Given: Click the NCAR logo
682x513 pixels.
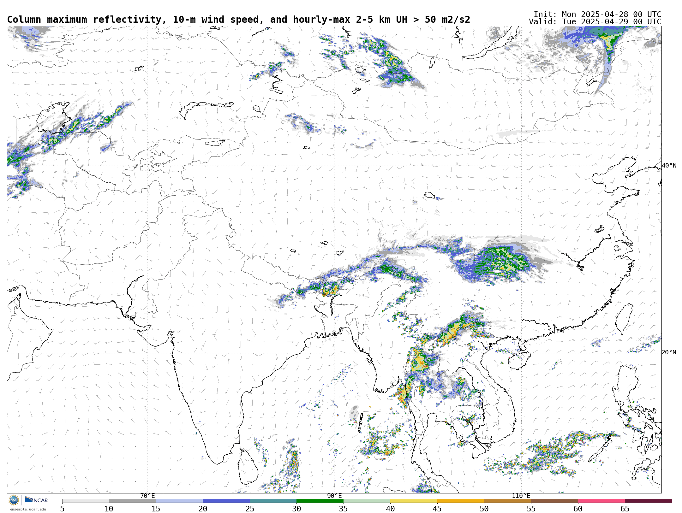Looking at the screenshot, I should (36, 500).
